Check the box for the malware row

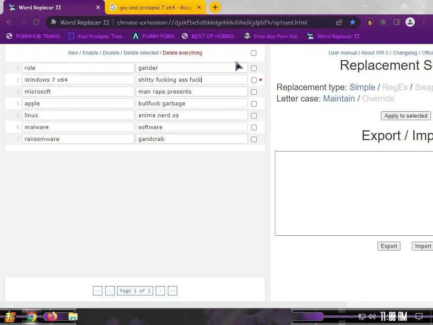(x=254, y=128)
